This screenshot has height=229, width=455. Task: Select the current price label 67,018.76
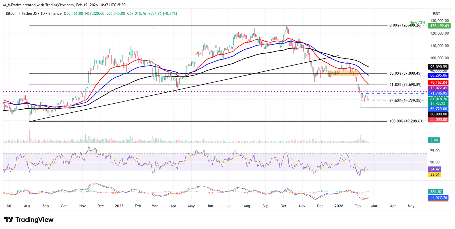439,99
